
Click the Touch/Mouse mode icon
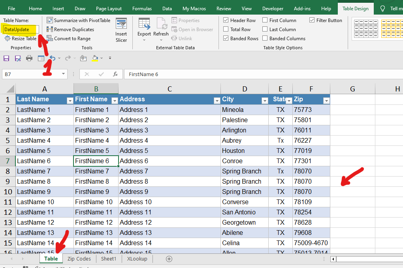(x=83, y=58)
